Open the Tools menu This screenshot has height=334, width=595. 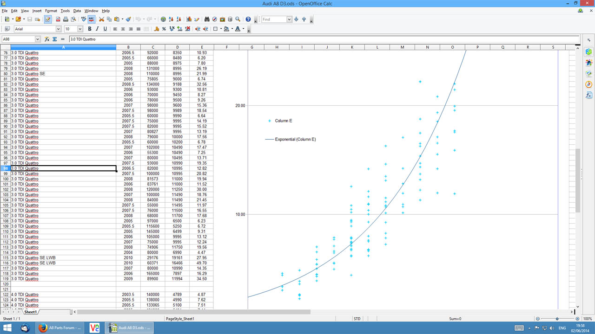click(65, 11)
